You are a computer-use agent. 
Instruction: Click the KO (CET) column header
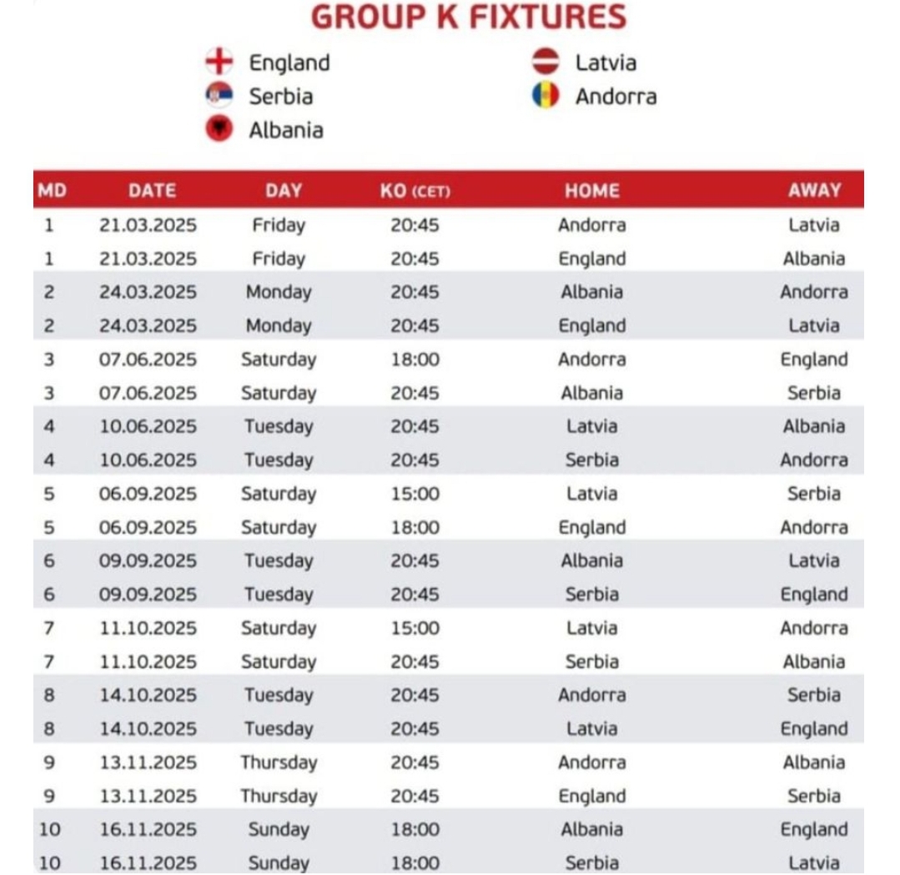415,190
